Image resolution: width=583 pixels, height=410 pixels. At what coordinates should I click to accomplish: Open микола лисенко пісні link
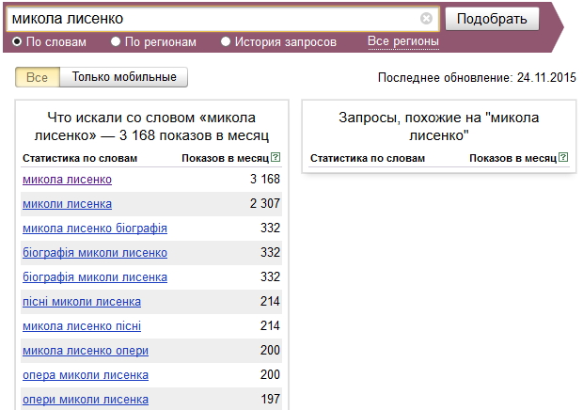pos(82,326)
